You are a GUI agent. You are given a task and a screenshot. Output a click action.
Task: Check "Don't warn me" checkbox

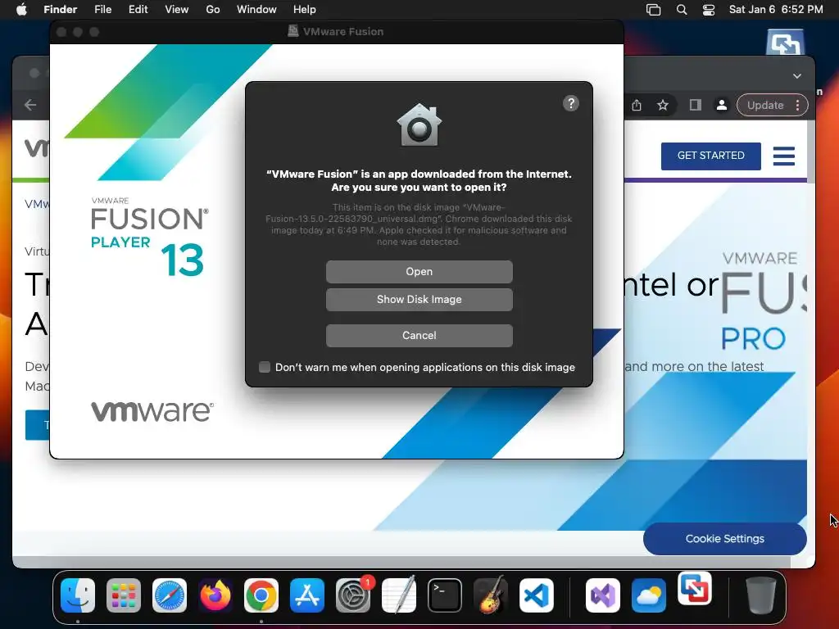pos(265,367)
